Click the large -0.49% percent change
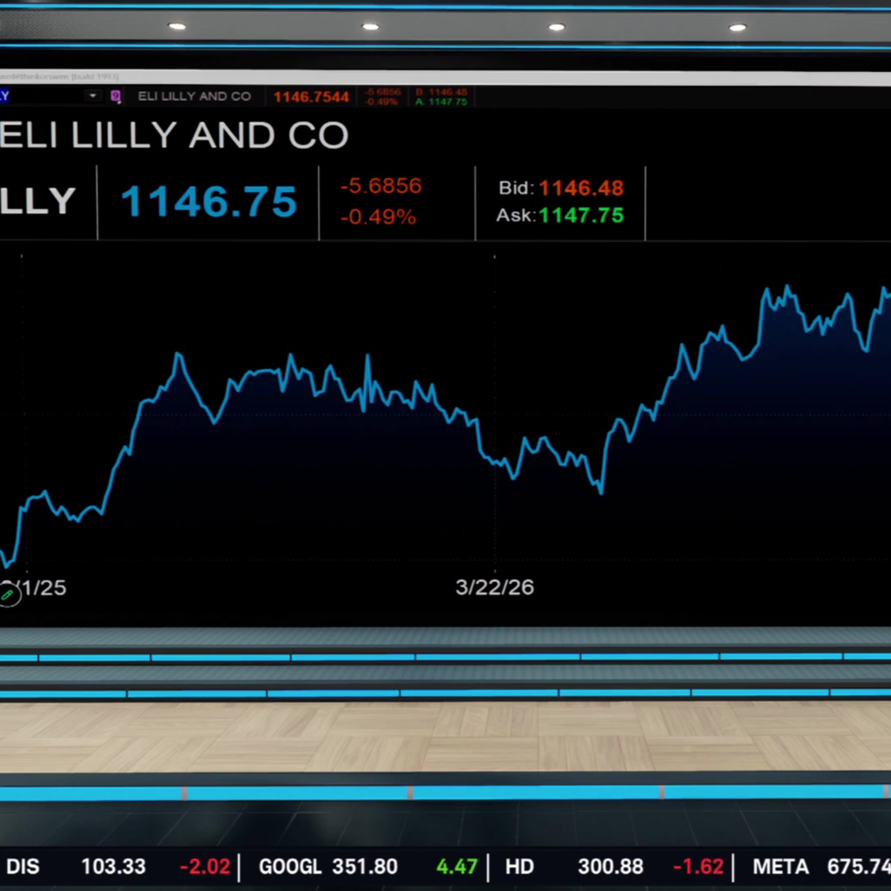 378,217
